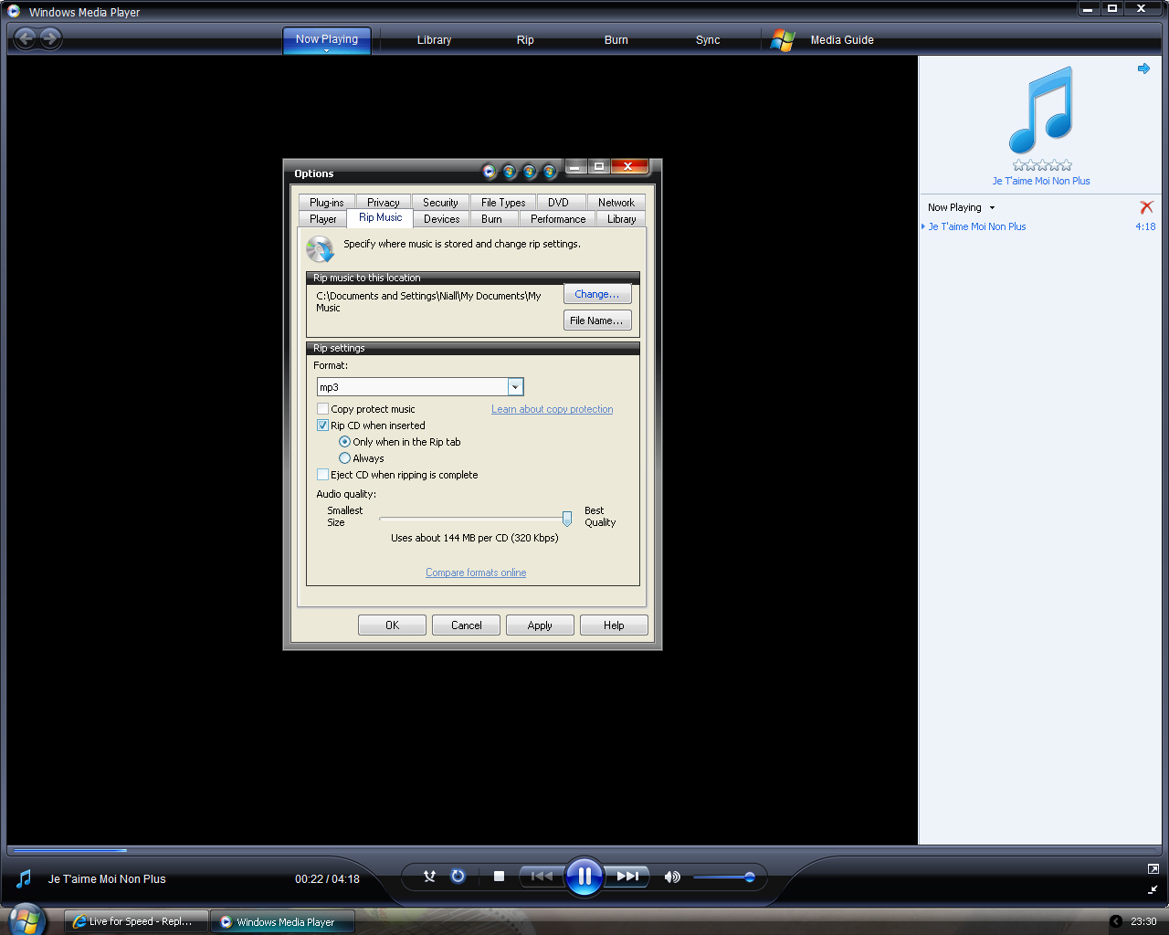Screen dimensions: 1169x935
Task: Switch to Live for Speed taskbar item
Action: [136, 921]
